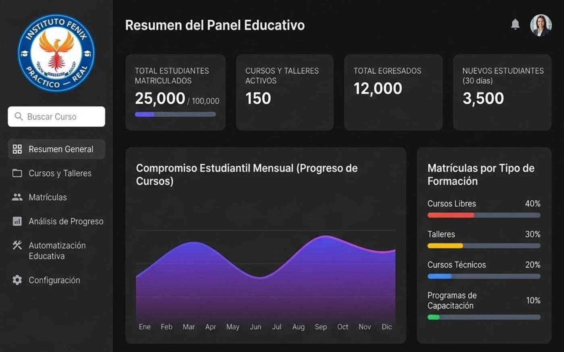Focus the Buscar Curso search field
The height and width of the screenshot is (352, 564).
pyautogui.click(x=56, y=117)
